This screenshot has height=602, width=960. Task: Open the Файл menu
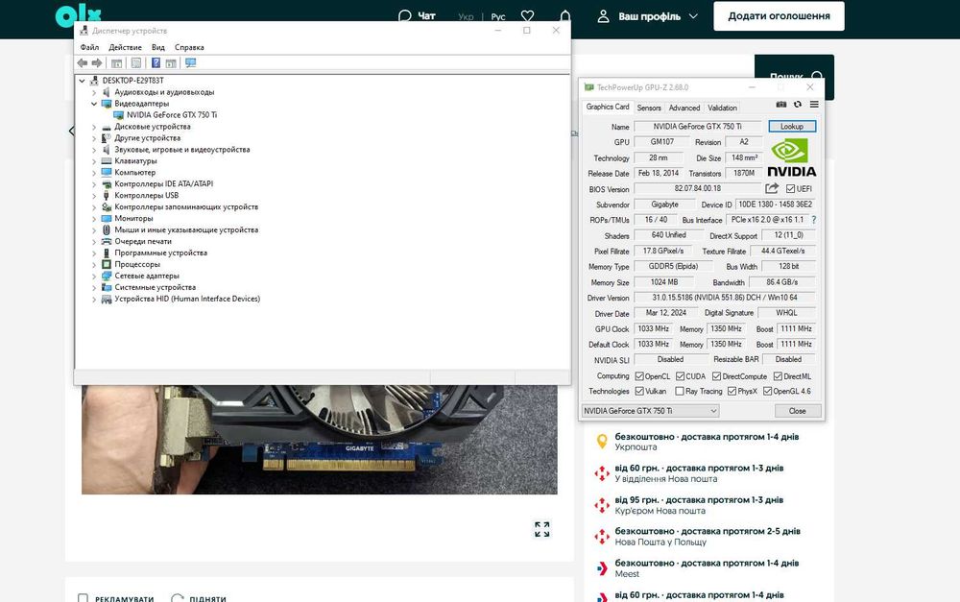89,47
